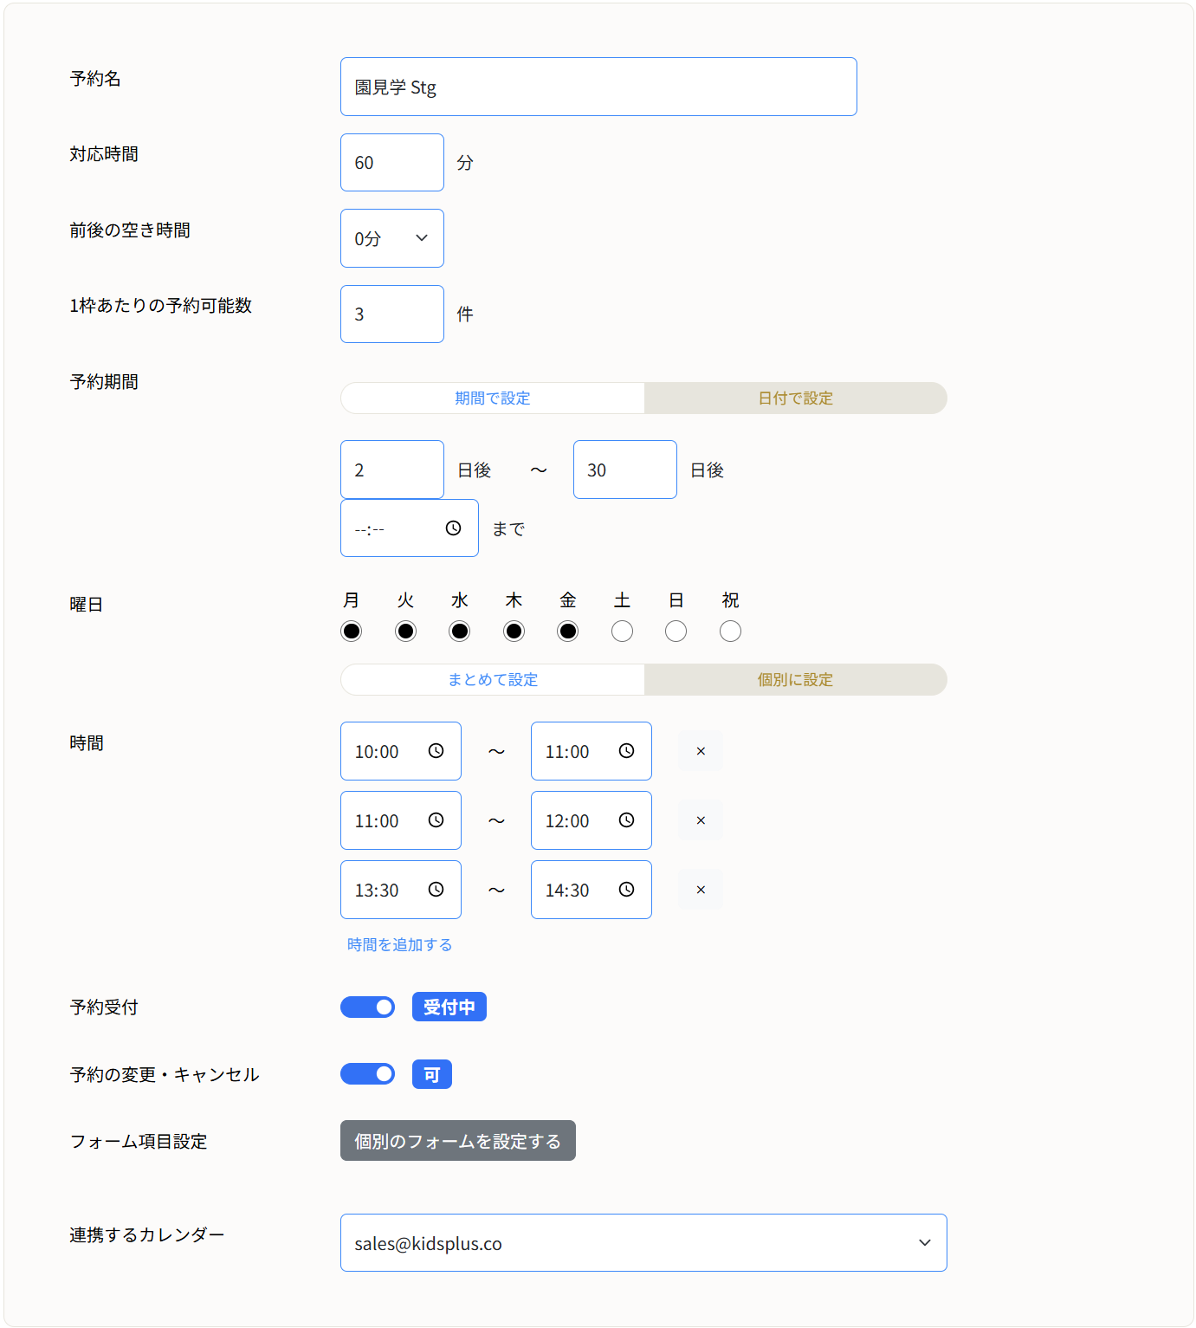Open the clock picker on the 10:00 start time
The width and height of the screenshot is (1196, 1328).
coord(436,751)
